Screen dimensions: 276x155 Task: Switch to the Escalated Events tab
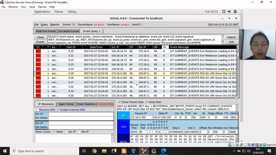[69, 31]
